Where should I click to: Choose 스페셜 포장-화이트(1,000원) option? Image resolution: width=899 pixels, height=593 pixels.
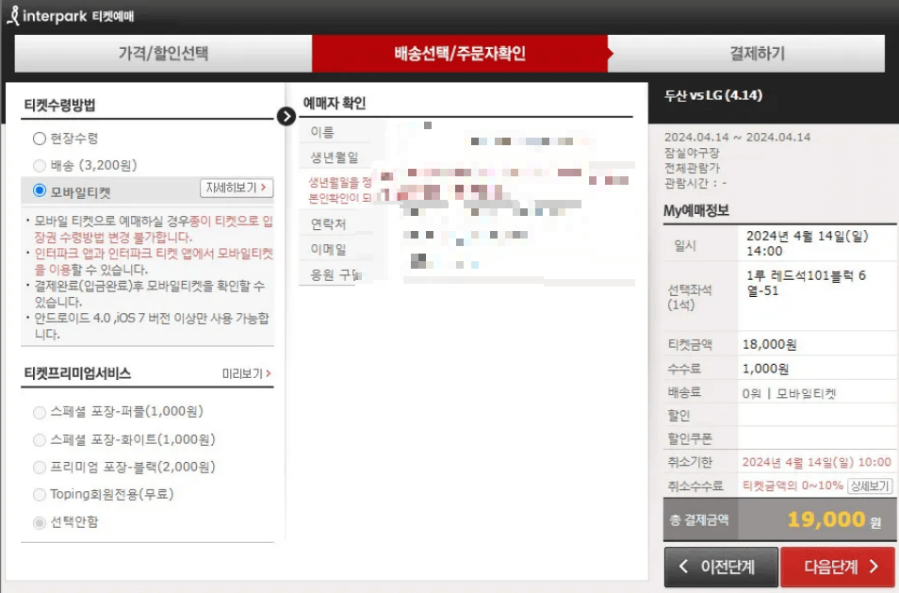point(39,440)
